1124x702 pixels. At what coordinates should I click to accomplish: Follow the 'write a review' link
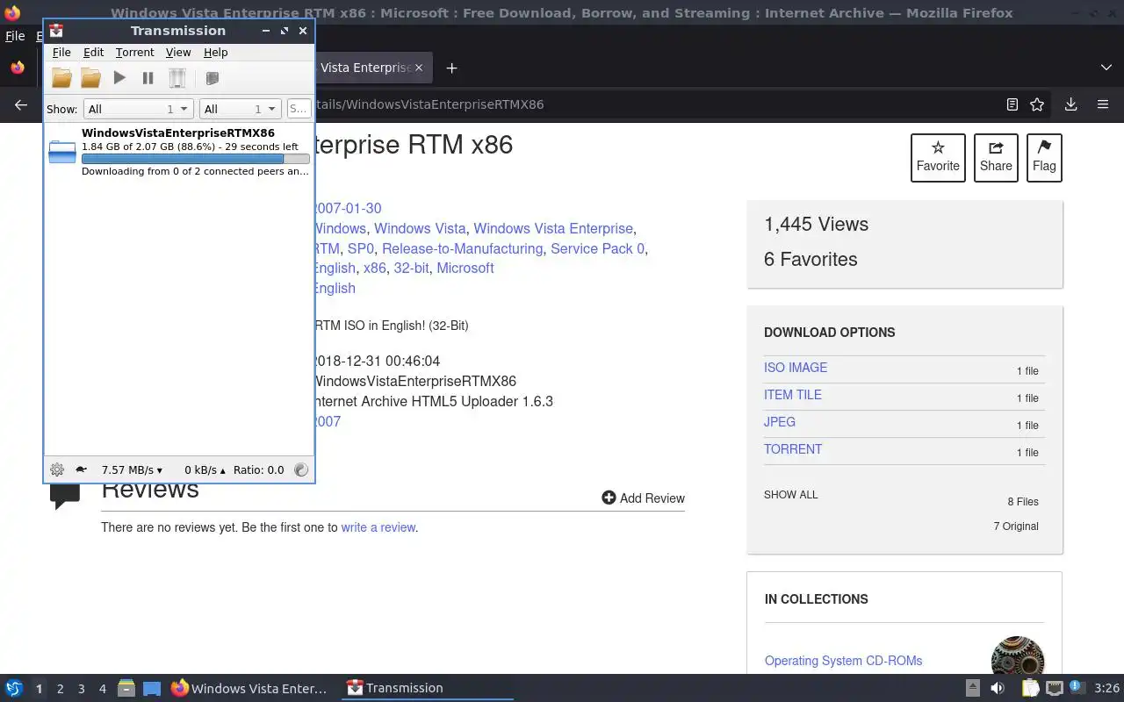[378, 527]
